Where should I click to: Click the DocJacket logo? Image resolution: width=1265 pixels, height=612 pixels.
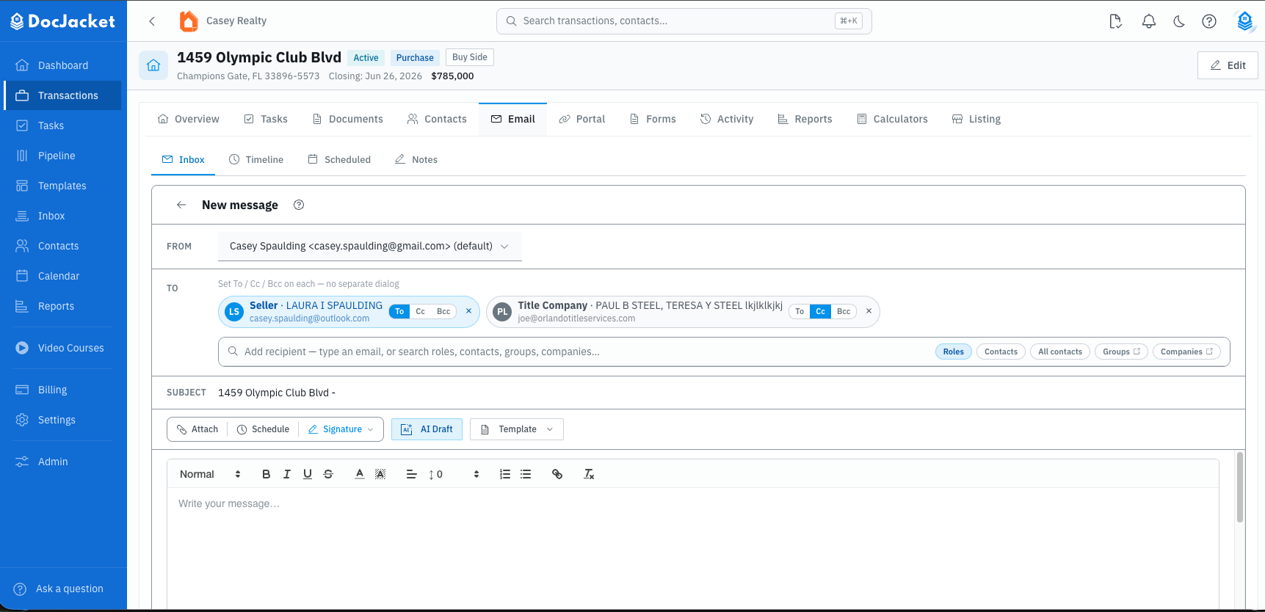point(63,21)
